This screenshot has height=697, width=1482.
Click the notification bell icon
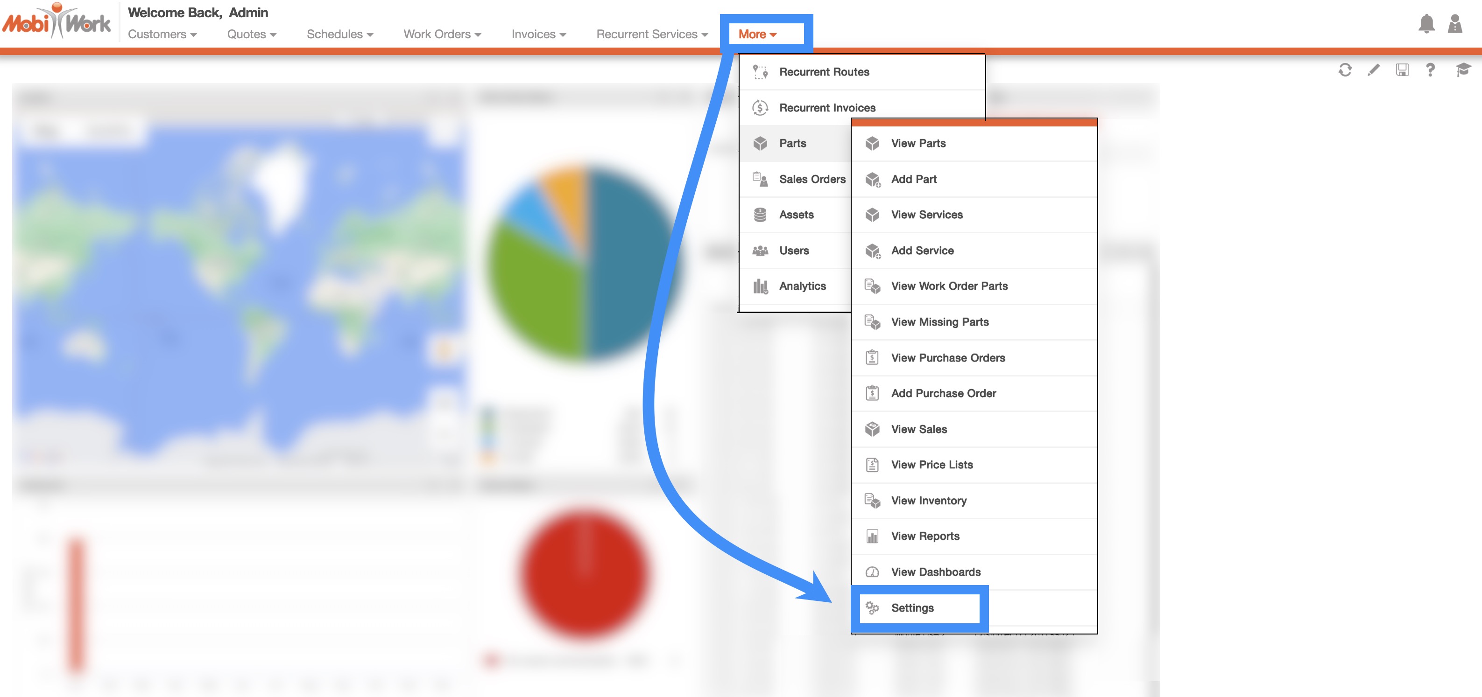(x=1426, y=23)
